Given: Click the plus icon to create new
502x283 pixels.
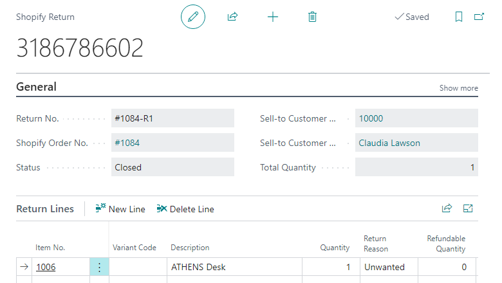Looking at the screenshot, I should click(x=273, y=17).
